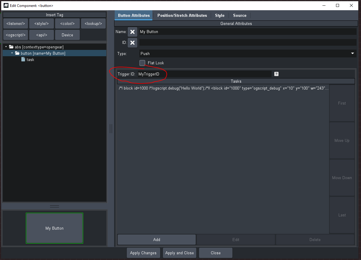Viewport: 361px width, 260px height.
Task: Switch to the Source tab
Action: (x=240, y=15)
